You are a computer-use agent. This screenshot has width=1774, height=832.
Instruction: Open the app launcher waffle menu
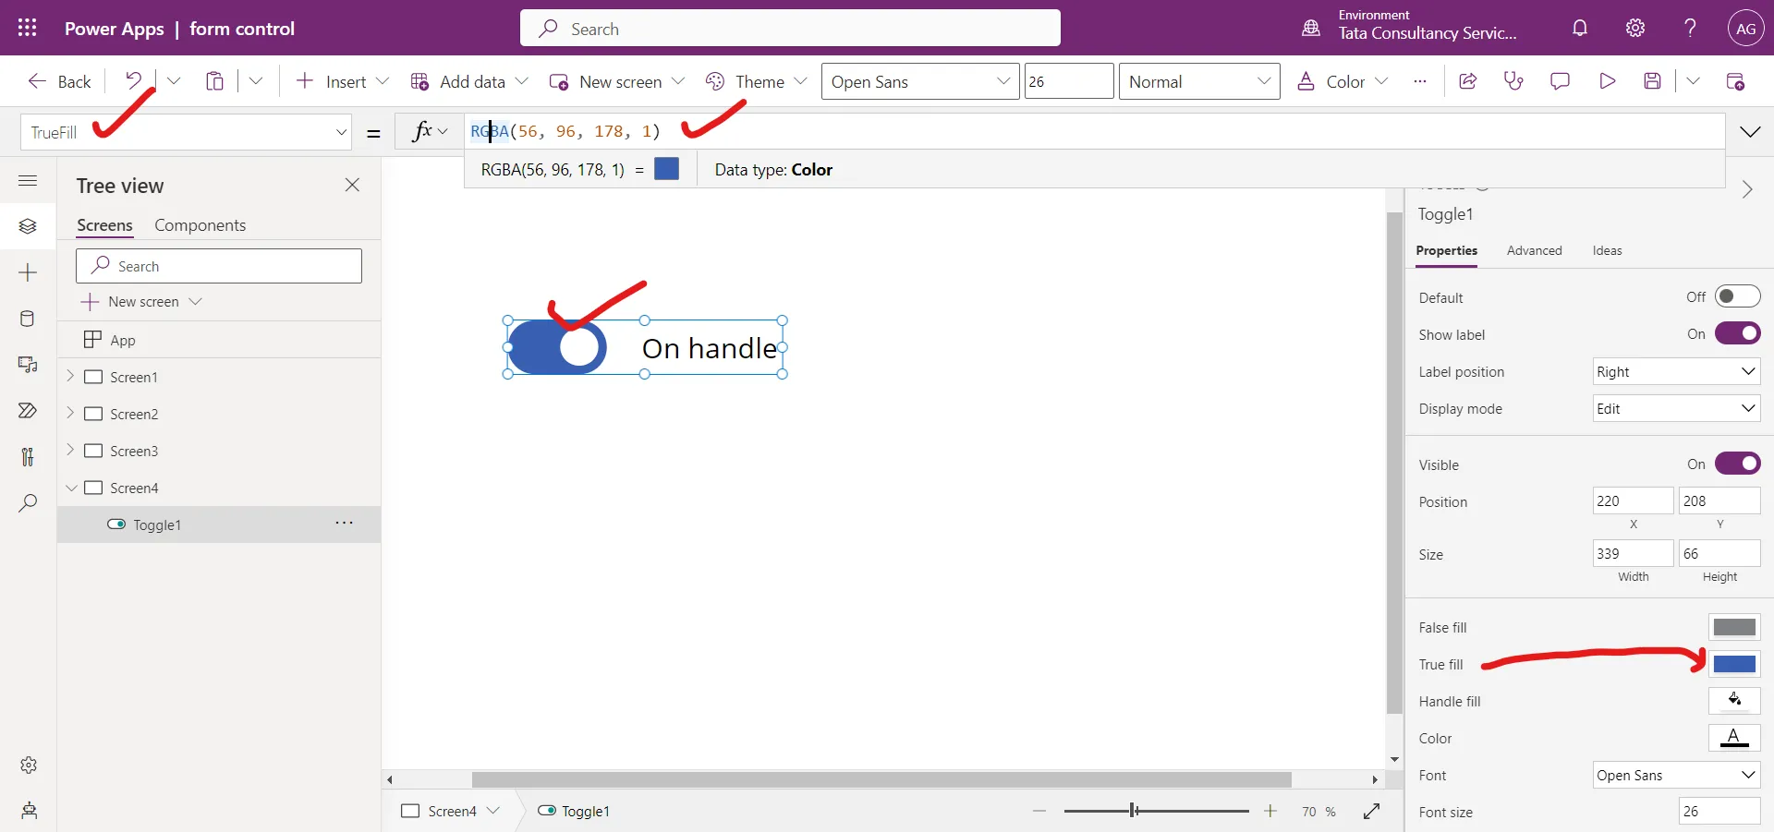coord(28,28)
